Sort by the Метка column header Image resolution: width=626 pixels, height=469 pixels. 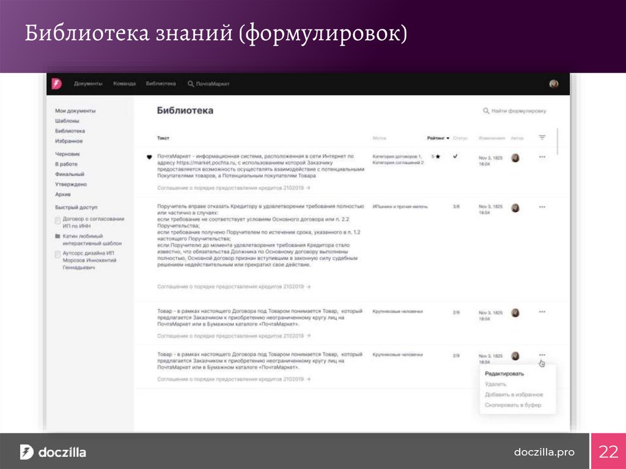pos(379,138)
